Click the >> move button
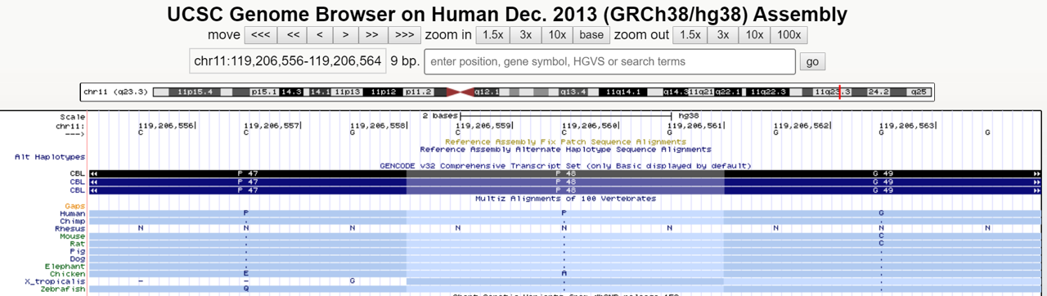This screenshot has height=296, width=1047. pyautogui.click(x=372, y=35)
